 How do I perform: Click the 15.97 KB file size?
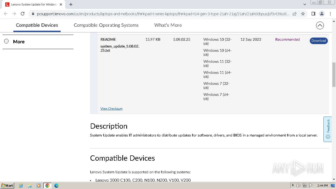(x=153, y=39)
